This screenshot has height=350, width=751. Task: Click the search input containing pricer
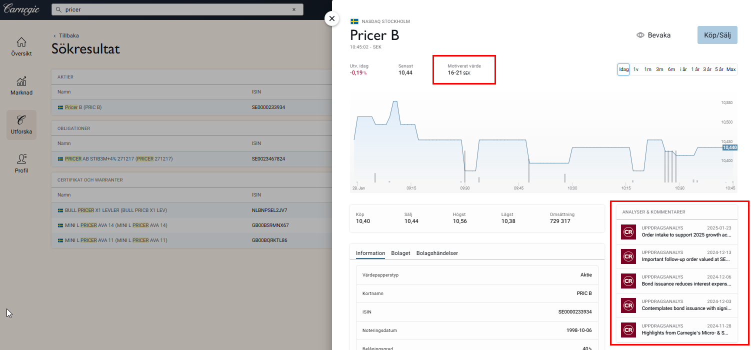[177, 9]
